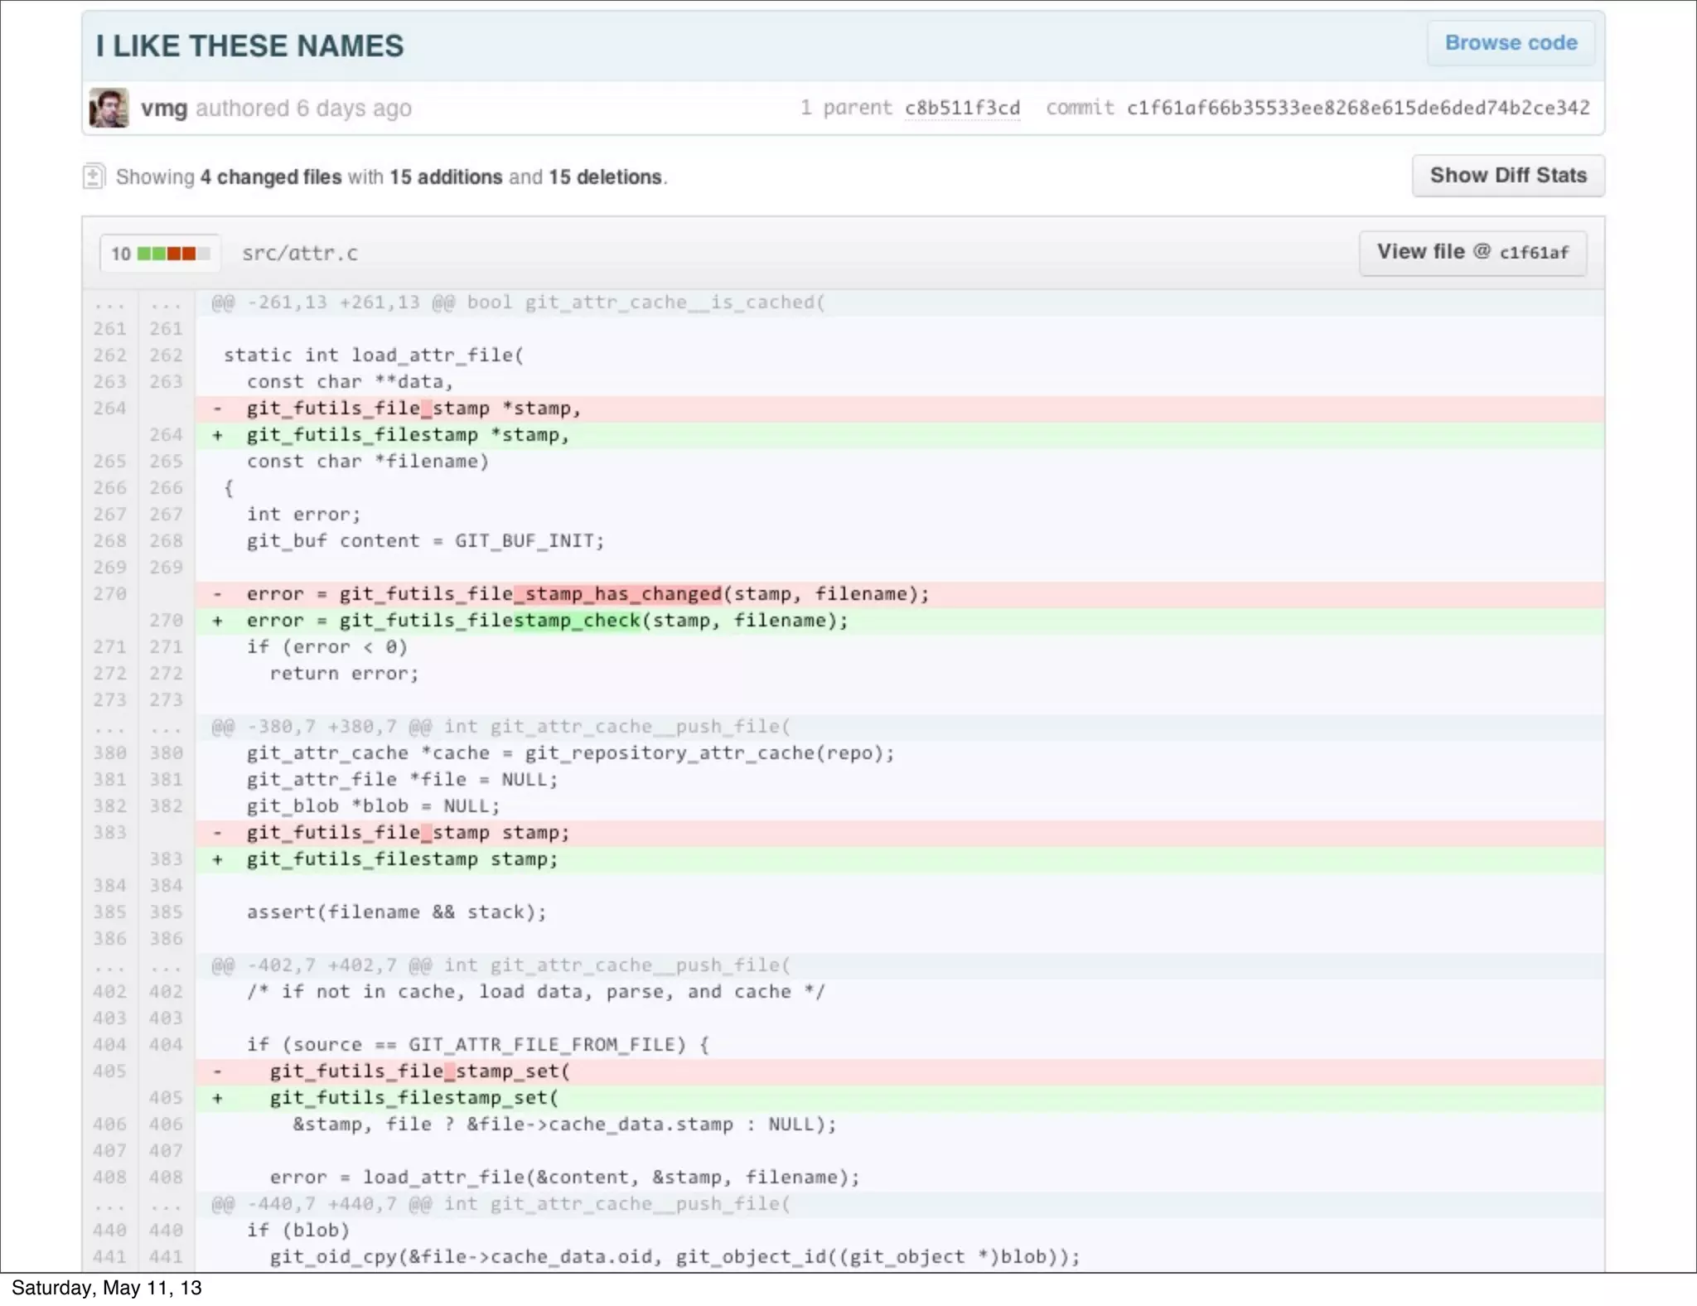Click deleted line number 405
The image size is (1697, 1306).
[109, 1071]
